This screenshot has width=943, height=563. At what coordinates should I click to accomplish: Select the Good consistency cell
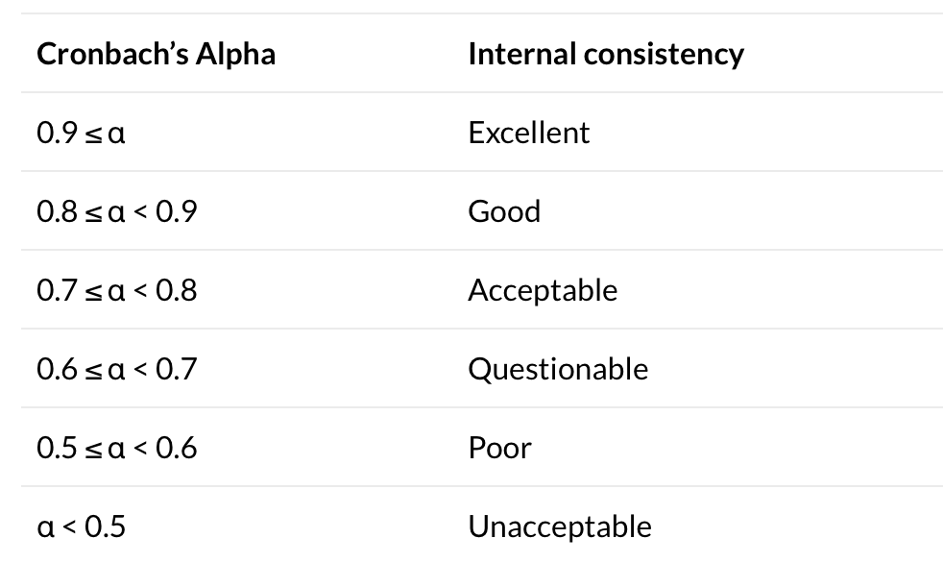tap(504, 211)
